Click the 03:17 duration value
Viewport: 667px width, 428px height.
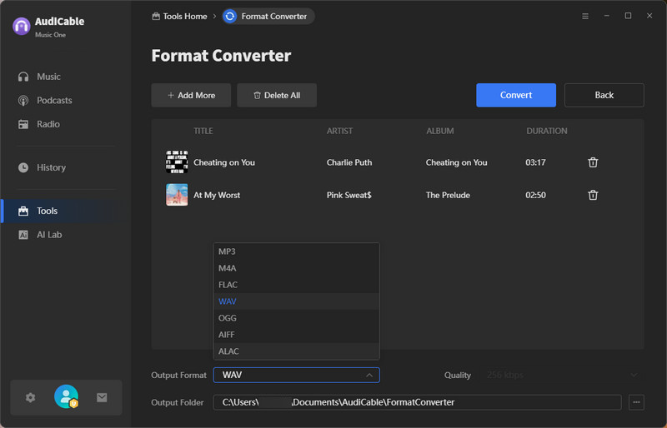click(x=535, y=162)
